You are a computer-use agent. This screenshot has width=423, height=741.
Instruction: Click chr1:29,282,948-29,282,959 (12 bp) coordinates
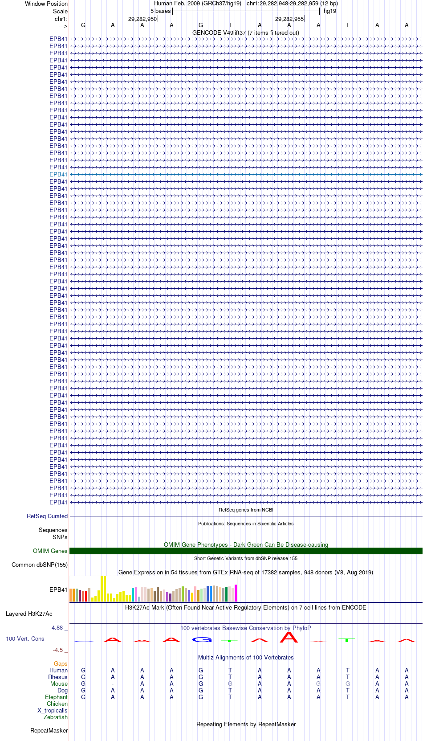pos(292,4)
